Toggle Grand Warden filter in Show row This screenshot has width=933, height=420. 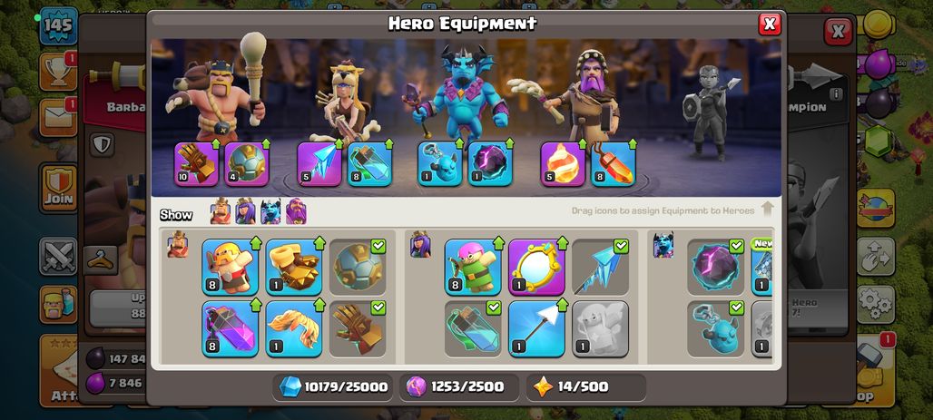(296, 211)
